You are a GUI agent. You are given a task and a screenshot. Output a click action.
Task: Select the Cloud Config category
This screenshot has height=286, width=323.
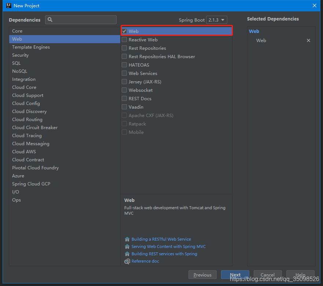[x=65, y=104]
